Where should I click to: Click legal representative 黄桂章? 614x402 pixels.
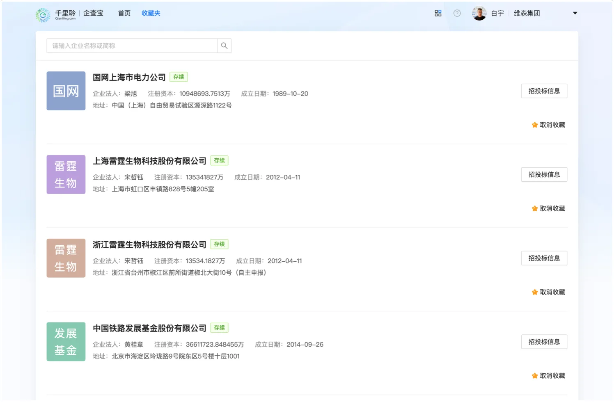point(134,345)
